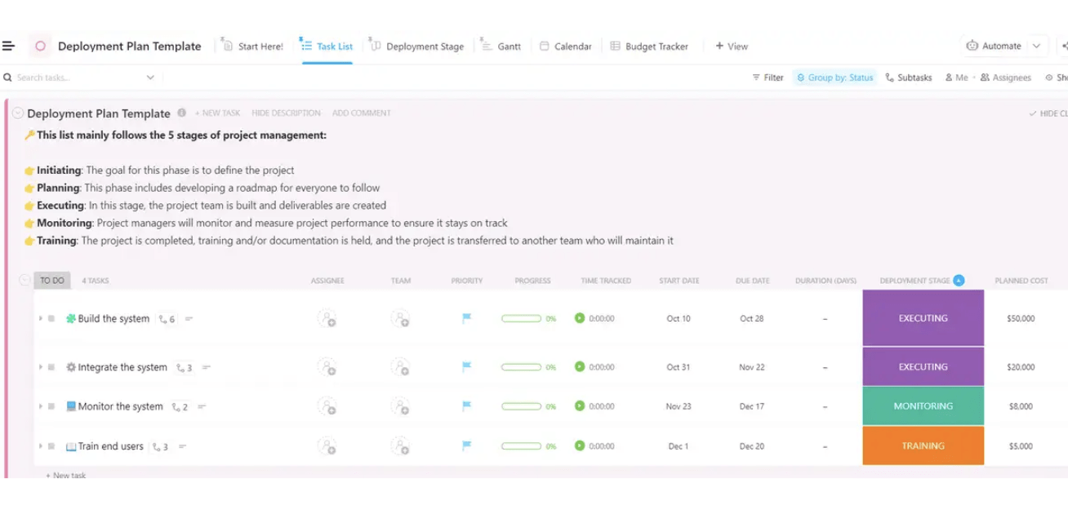
Task: Add assignee to Build the system
Action: (327, 319)
